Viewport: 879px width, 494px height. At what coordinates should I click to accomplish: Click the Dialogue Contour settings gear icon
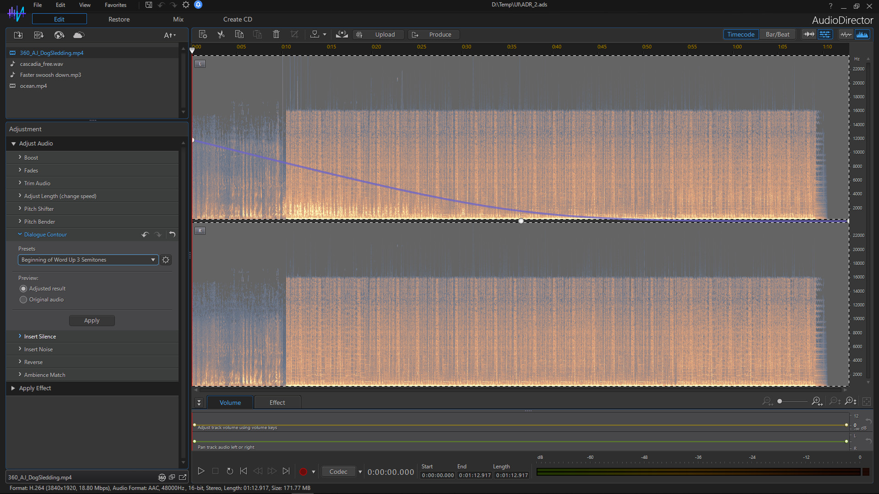coord(165,259)
